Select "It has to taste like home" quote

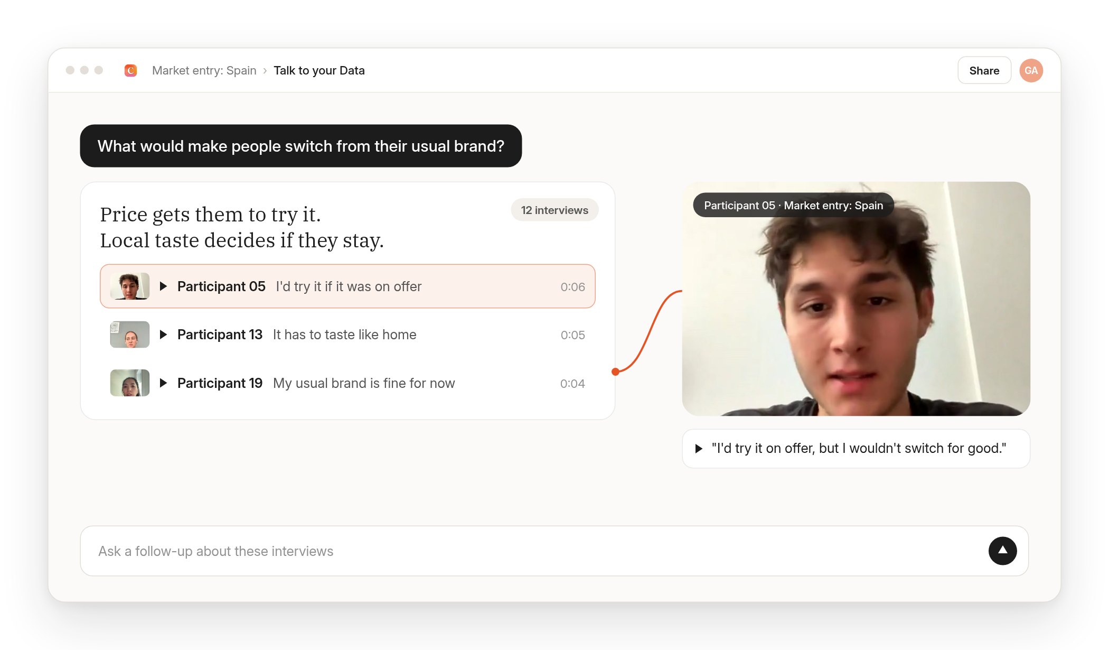[x=344, y=335]
